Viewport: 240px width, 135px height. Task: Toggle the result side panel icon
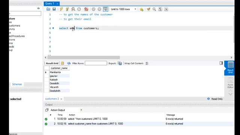click(x=221, y=63)
